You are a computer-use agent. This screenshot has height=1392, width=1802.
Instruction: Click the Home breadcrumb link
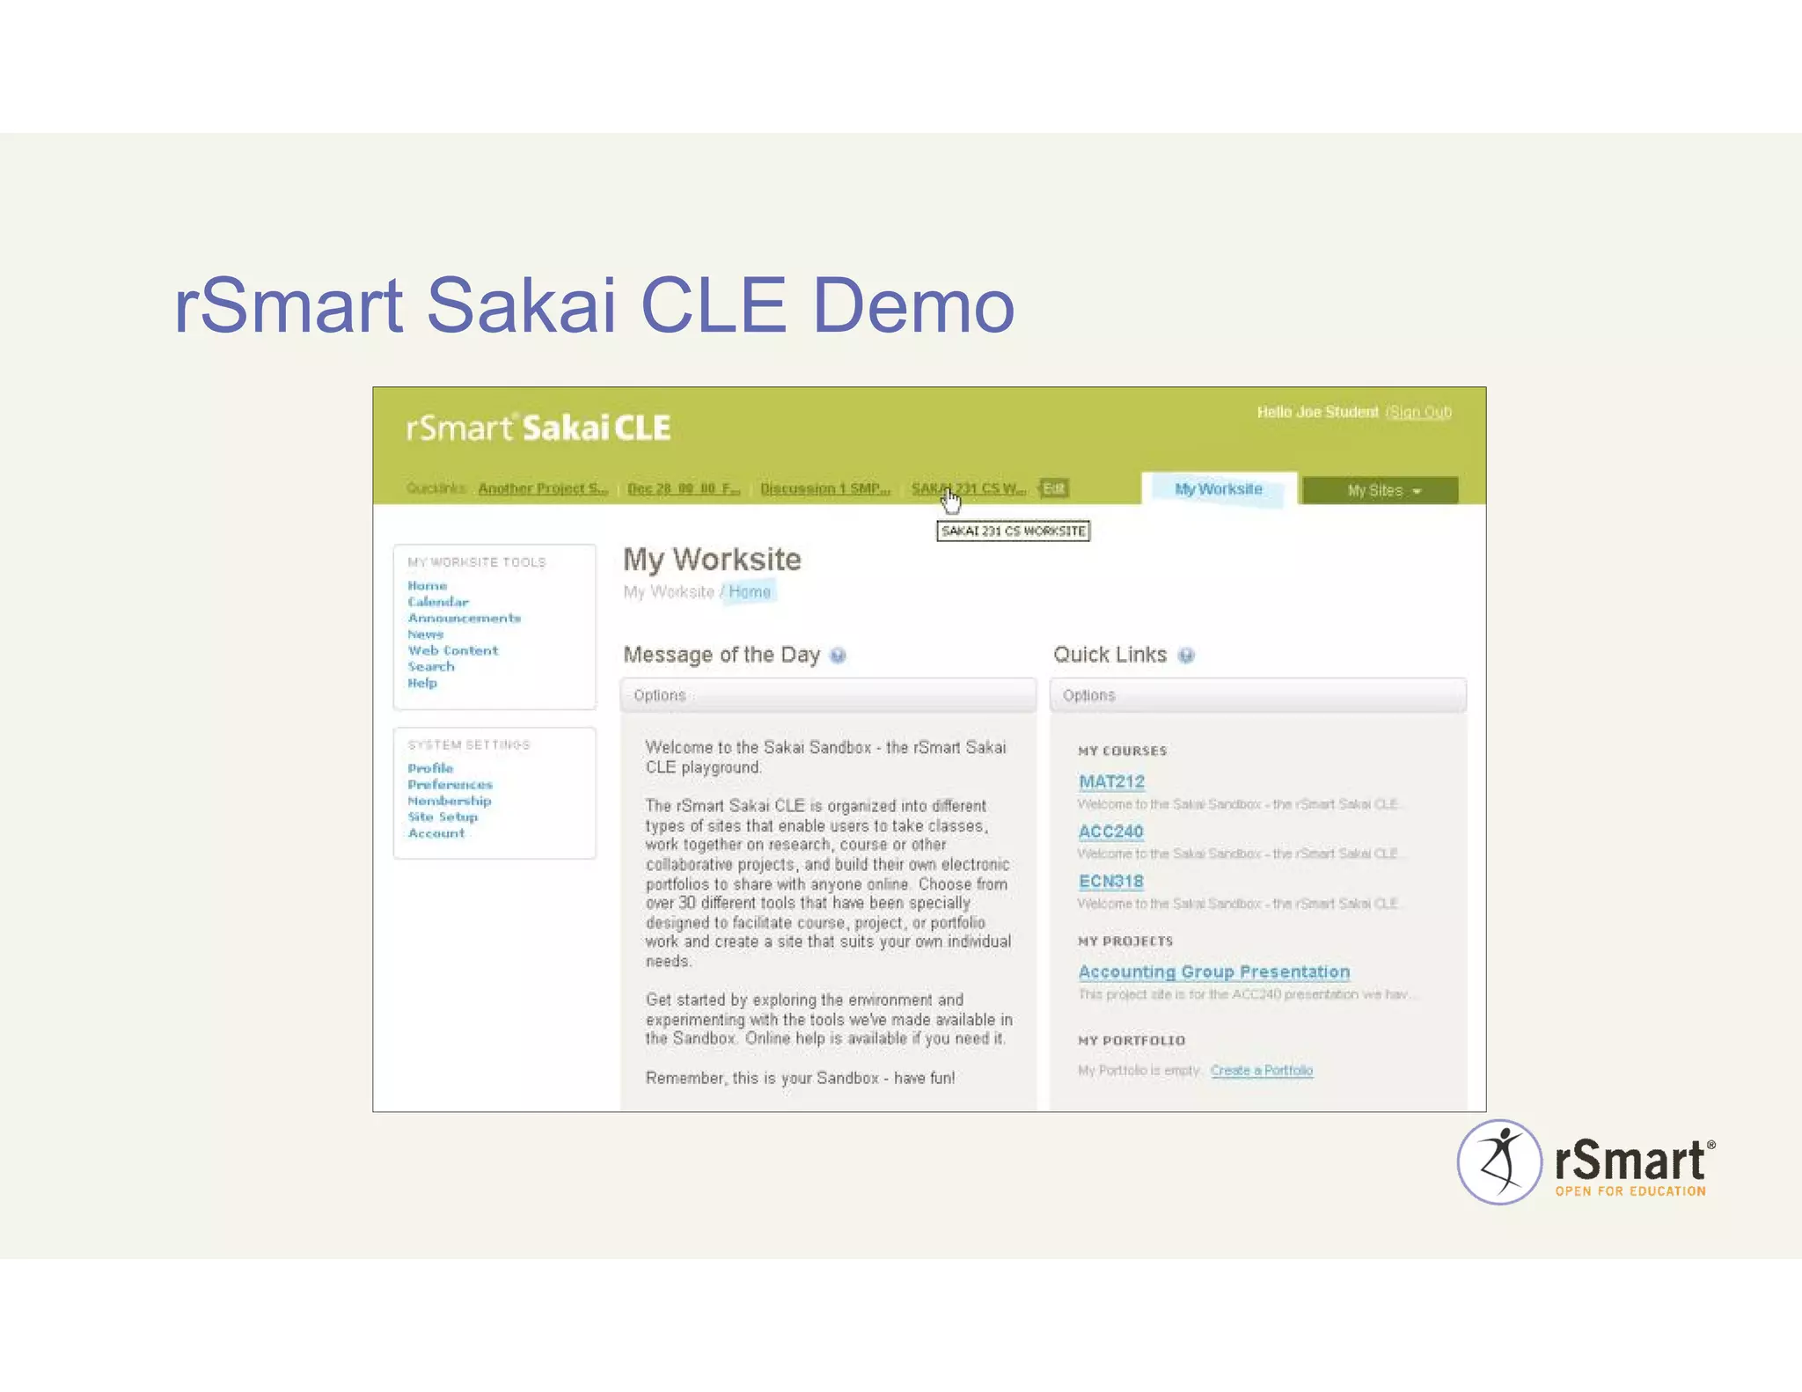750,592
